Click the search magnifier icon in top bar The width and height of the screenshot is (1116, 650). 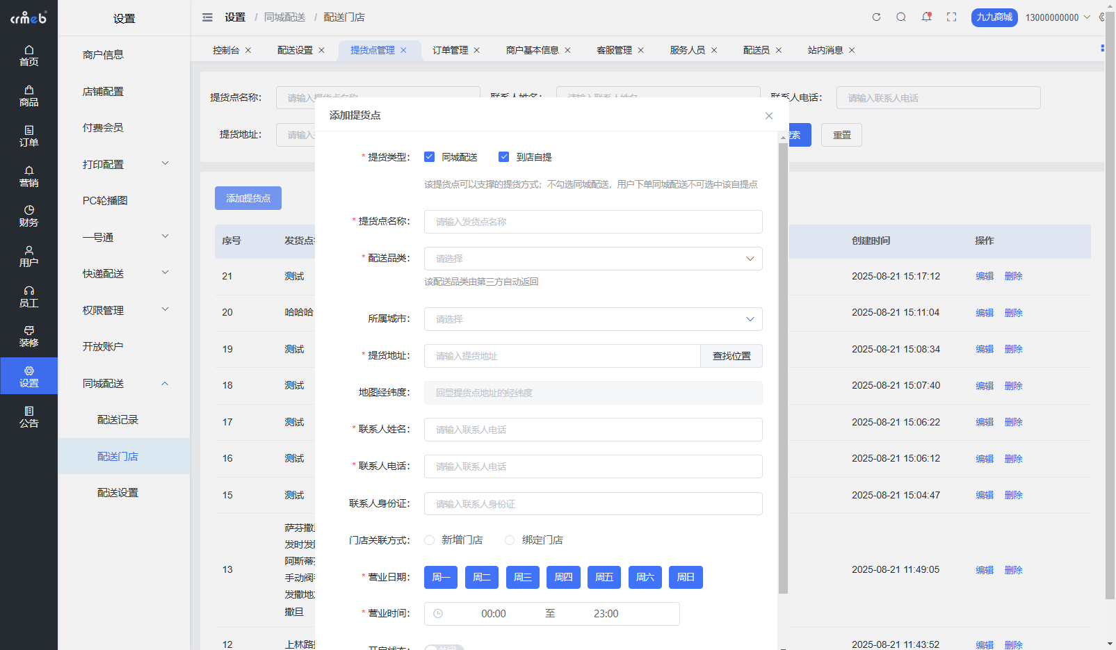tap(901, 17)
